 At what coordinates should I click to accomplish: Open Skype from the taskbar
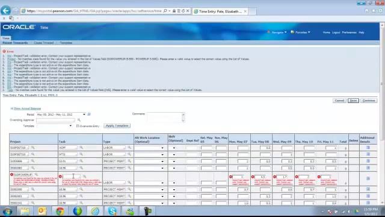click(x=112, y=211)
